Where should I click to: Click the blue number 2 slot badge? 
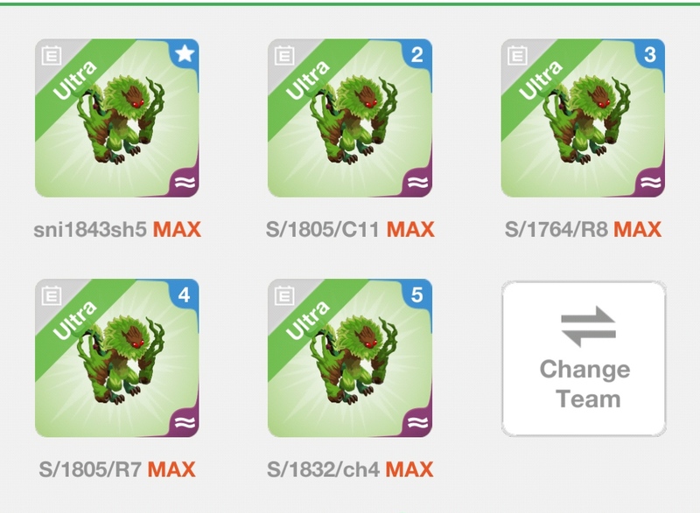point(417,54)
